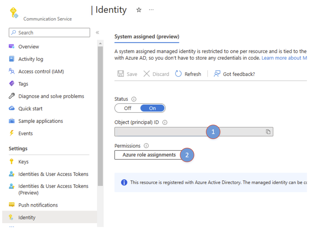The width and height of the screenshot is (310, 231).
Task: Go to Access control (IAM)
Action: click(x=41, y=72)
